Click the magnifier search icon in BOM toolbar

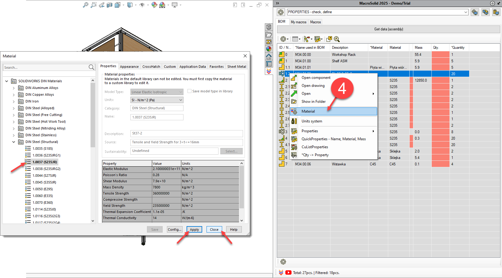[x=337, y=39]
